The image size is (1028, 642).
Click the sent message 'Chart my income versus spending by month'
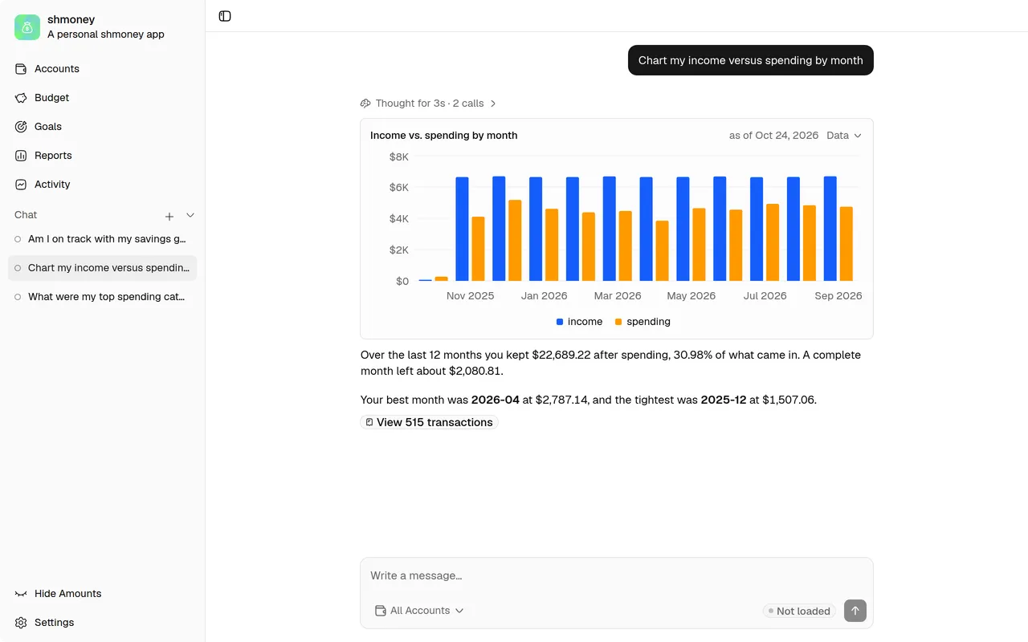[x=751, y=60]
